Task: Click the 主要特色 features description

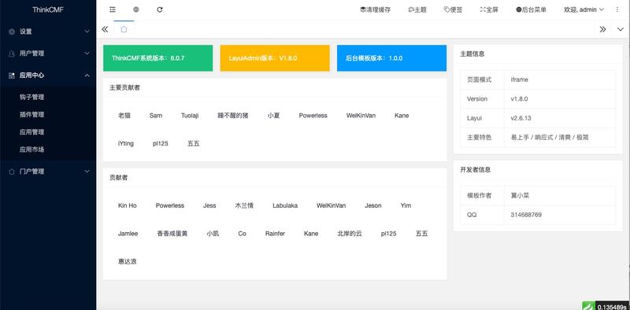Action: pyautogui.click(x=550, y=138)
